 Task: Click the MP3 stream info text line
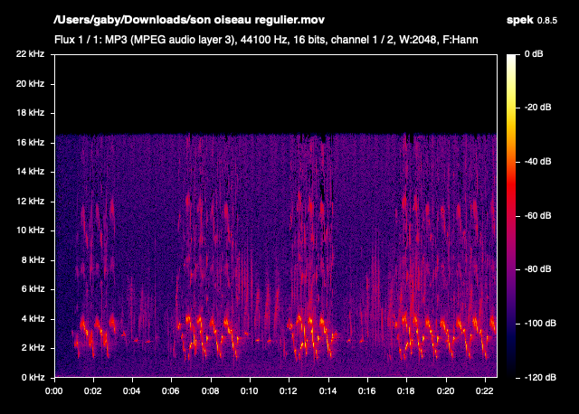266,40
